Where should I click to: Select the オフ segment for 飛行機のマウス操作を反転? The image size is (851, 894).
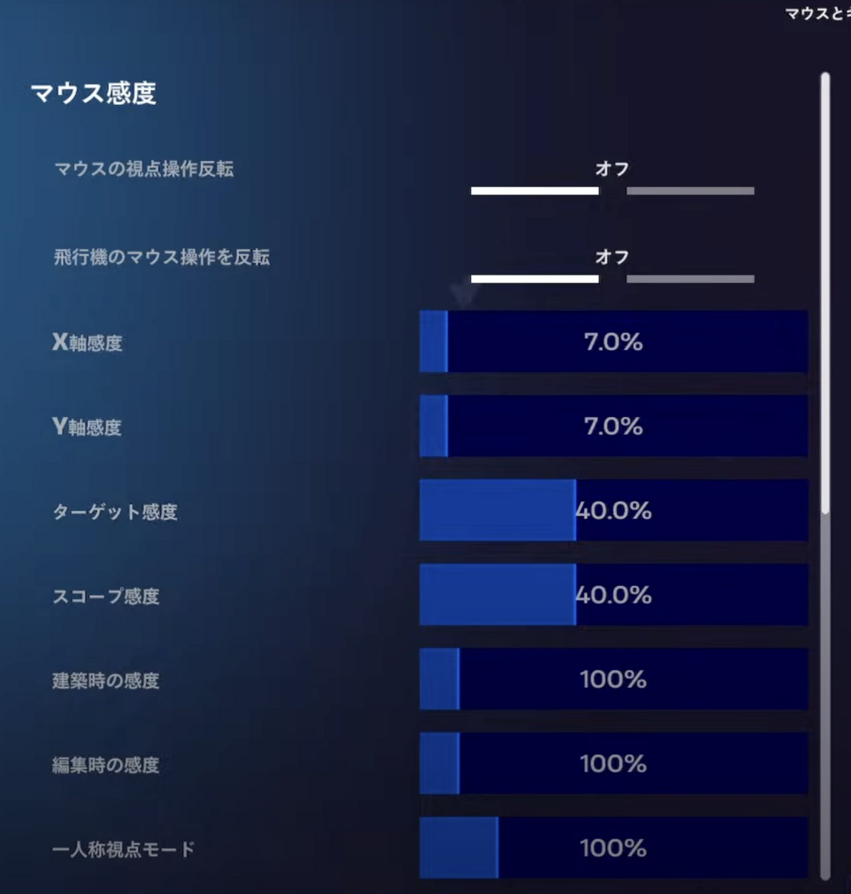coord(535,279)
